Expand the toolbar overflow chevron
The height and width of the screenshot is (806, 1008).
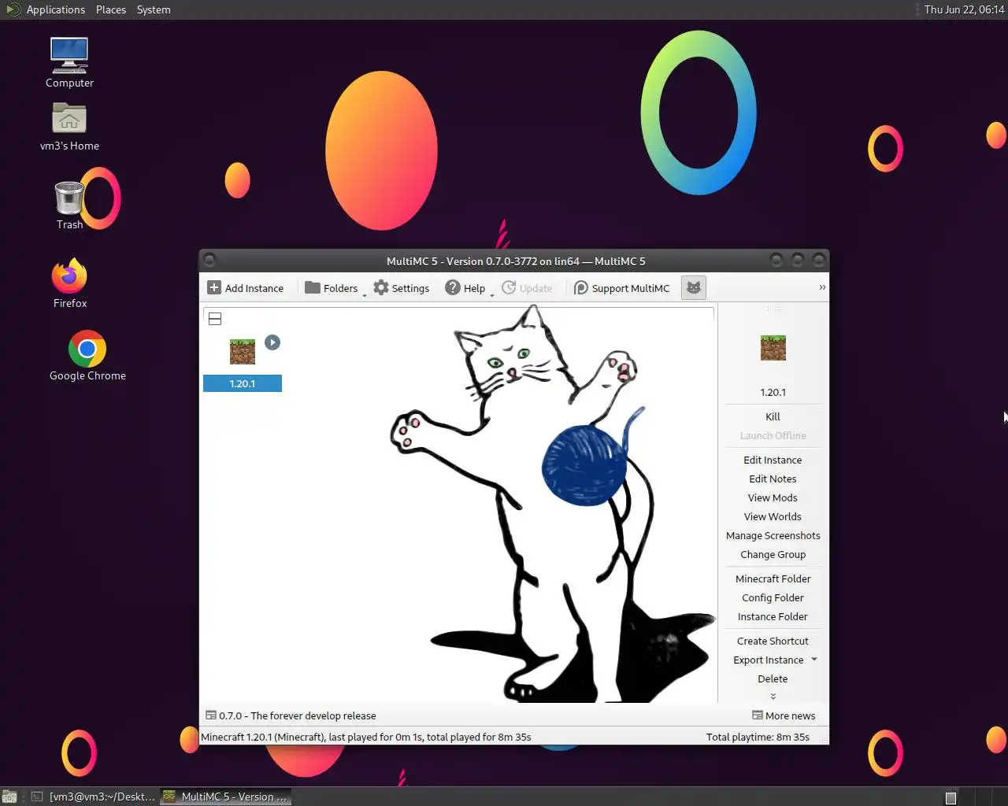[x=822, y=287]
